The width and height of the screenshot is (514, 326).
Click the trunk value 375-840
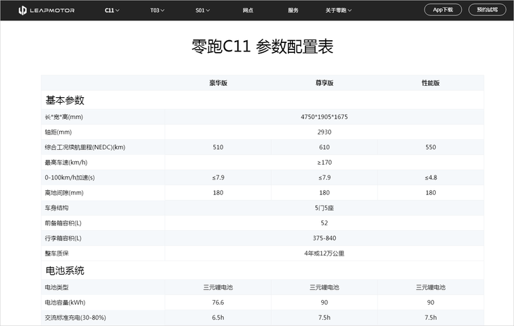(324, 238)
